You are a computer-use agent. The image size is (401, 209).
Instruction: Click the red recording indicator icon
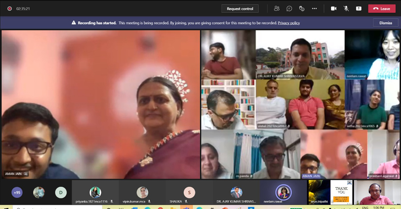click(9, 8)
